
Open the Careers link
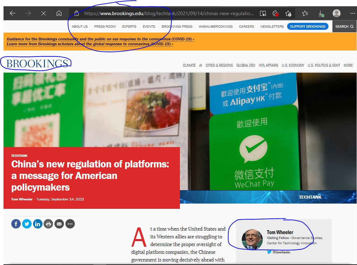click(x=246, y=27)
